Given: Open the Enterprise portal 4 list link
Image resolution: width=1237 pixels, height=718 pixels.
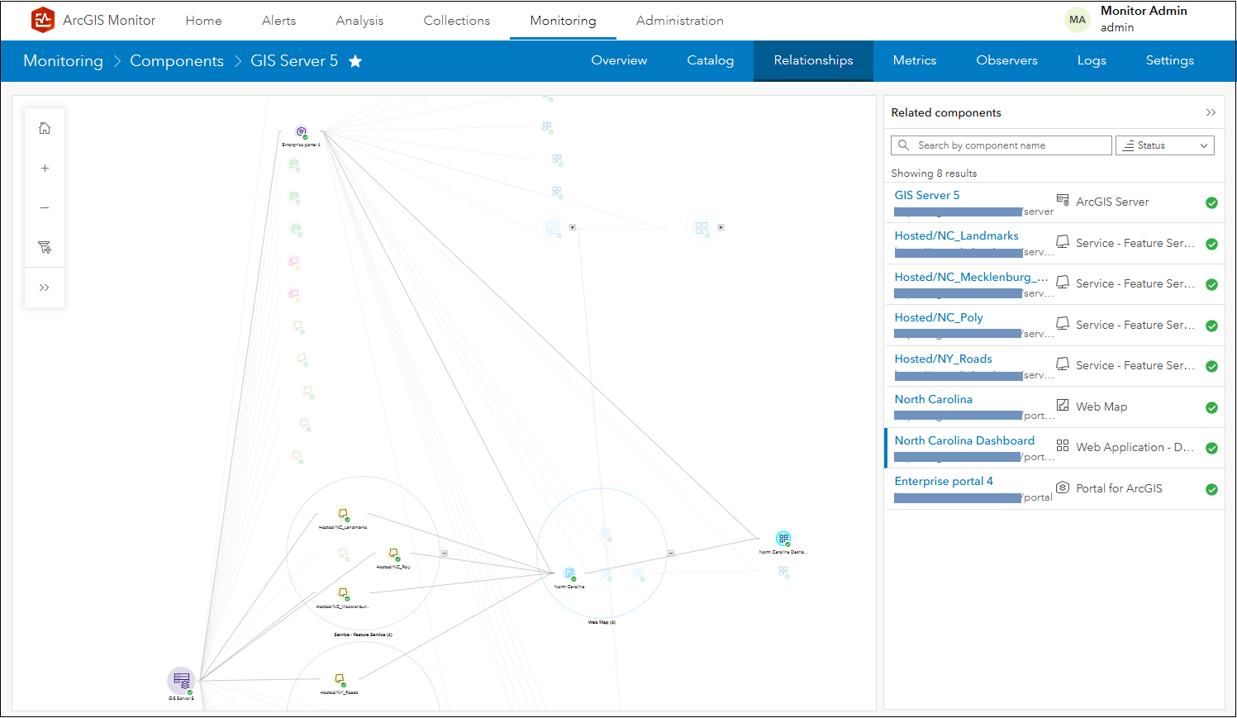Looking at the screenshot, I should [944, 481].
